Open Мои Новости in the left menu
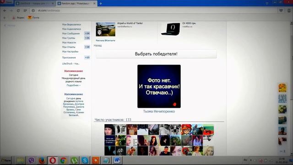 click(x=69, y=43)
